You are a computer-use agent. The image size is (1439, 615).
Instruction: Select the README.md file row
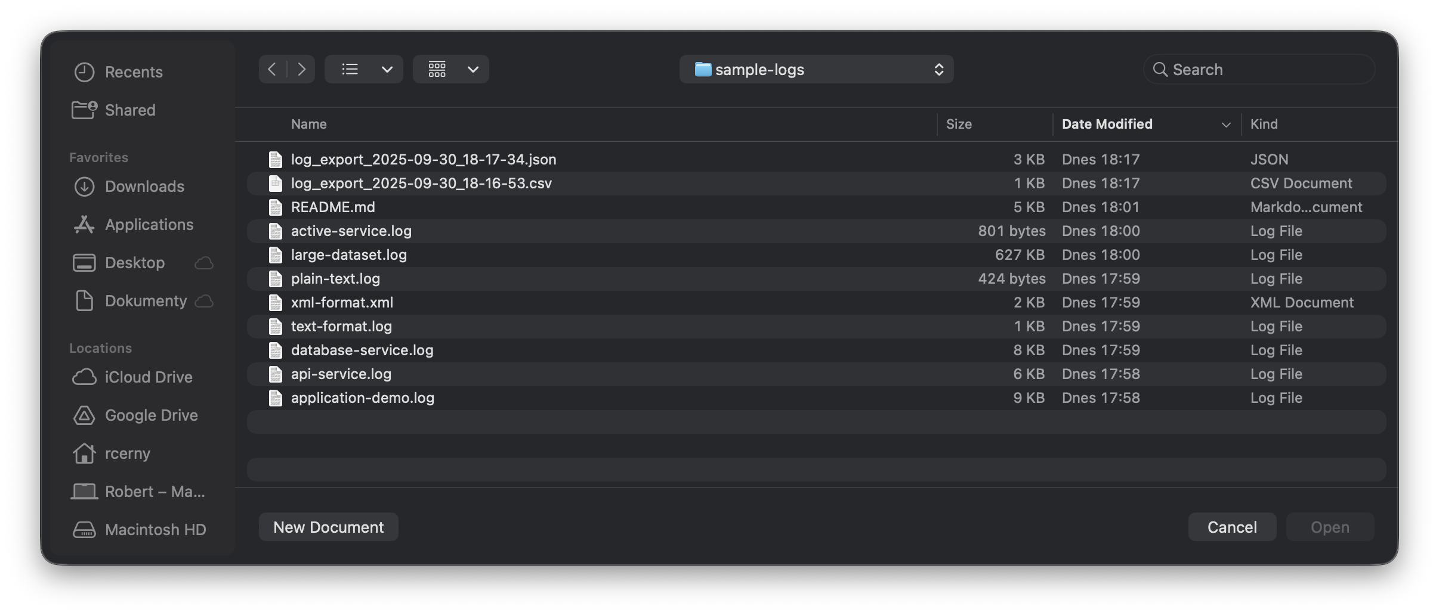click(332, 207)
